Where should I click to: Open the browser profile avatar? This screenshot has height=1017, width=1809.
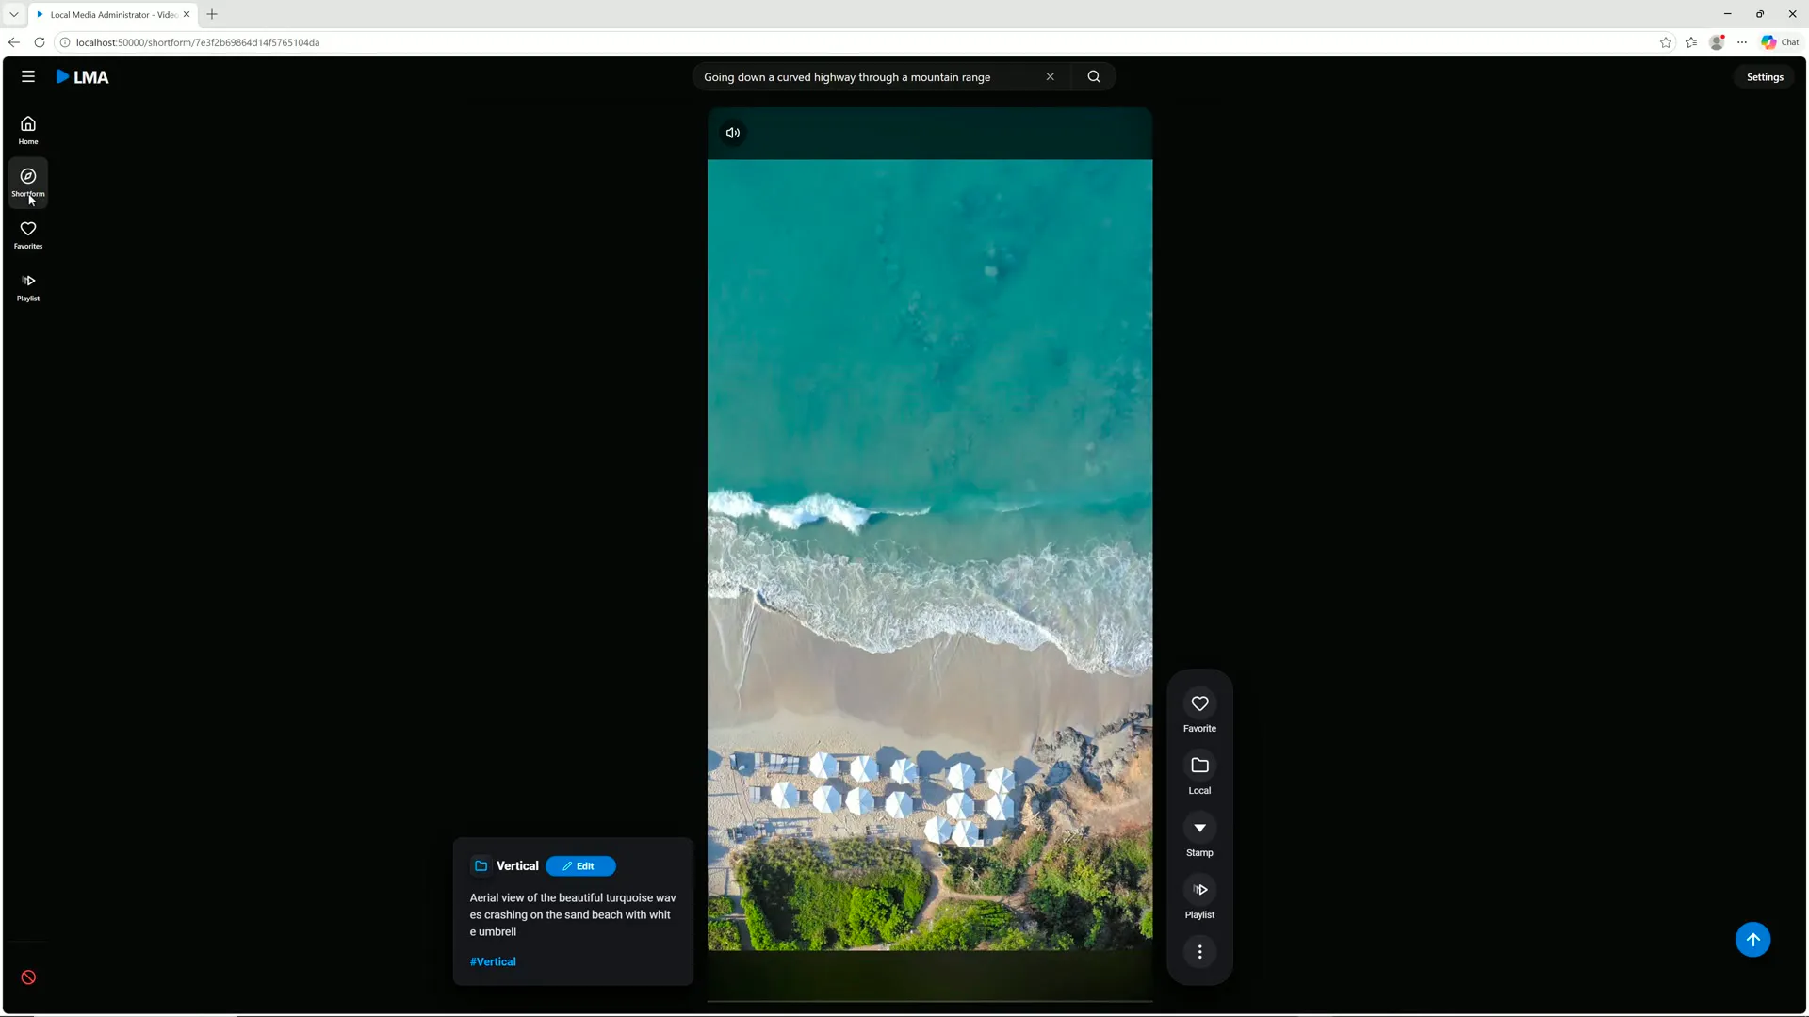[x=1717, y=42]
